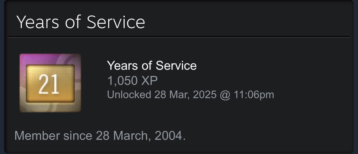Click the year 2025 in the unlock date

click(x=205, y=95)
